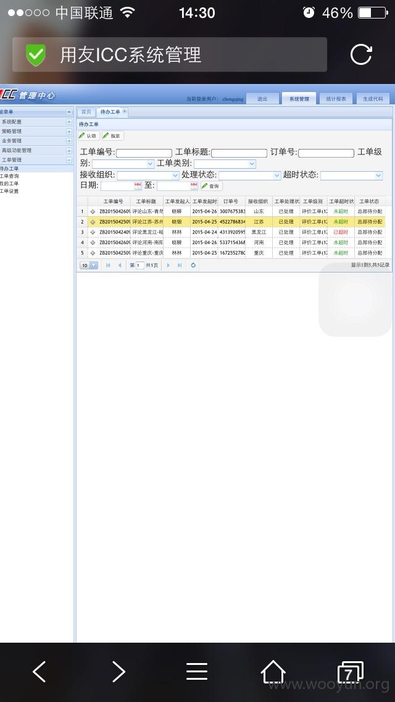The width and height of the screenshot is (395, 702).
Task: Open the 生成代码 top tab
Action: (373, 98)
